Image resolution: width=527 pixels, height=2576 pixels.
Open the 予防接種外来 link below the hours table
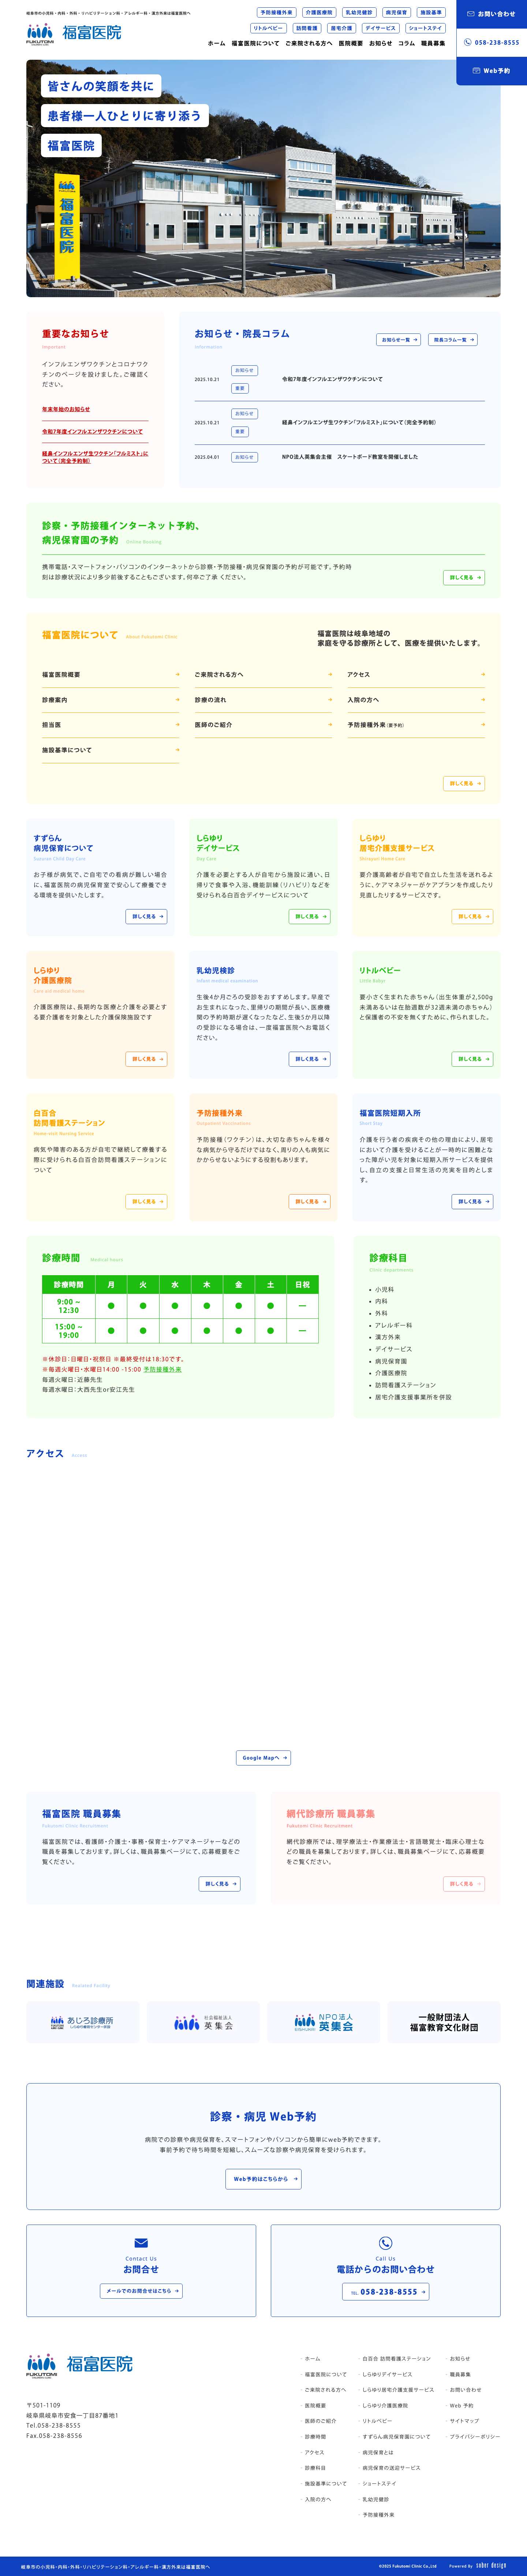click(163, 1369)
